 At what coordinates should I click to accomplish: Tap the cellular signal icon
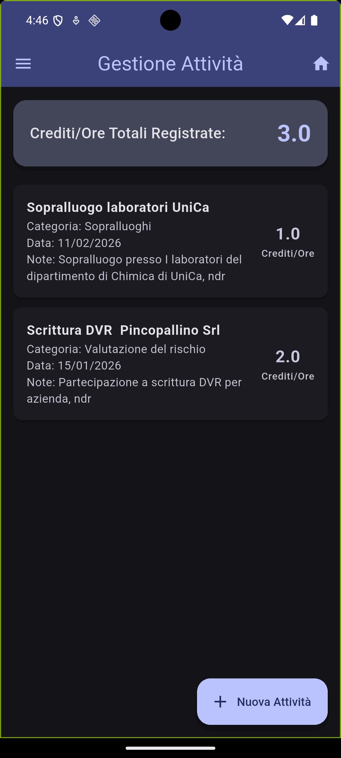click(300, 20)
